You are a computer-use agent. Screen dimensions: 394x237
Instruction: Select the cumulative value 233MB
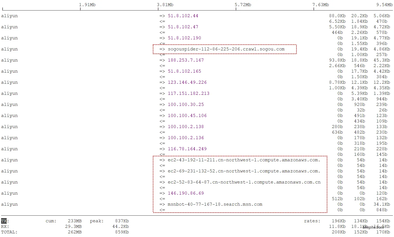pyautogui.click(x=74, y=221)
